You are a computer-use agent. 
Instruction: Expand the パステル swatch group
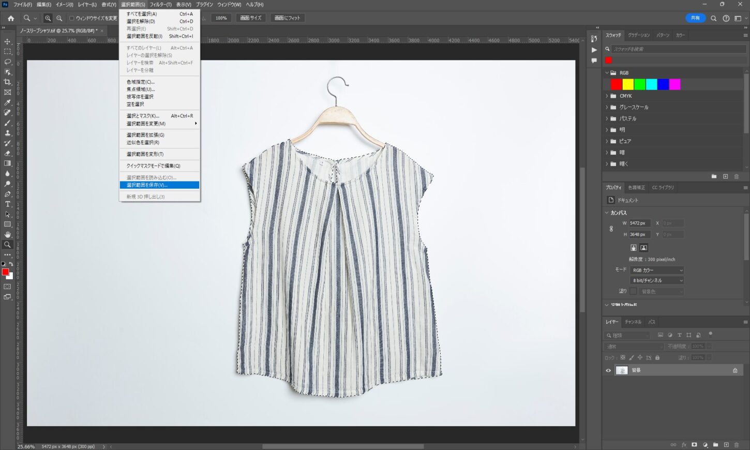pos(607,118)
